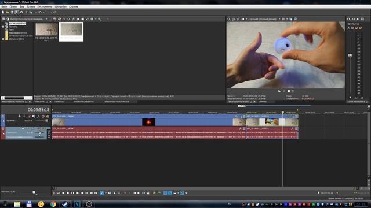
Task: Play video in preview window
Action: [279, 91]
